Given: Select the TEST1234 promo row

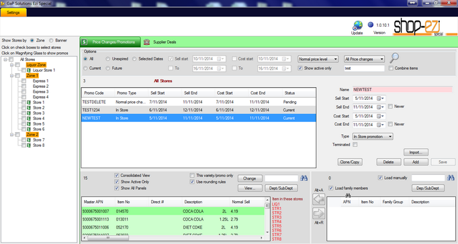Looking at the screenshot, I should pyautogui.click(x=199, y=110).
